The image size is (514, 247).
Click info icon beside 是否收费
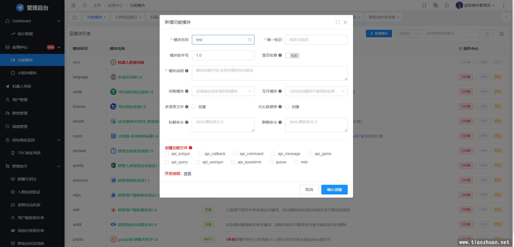click(280, 55)
